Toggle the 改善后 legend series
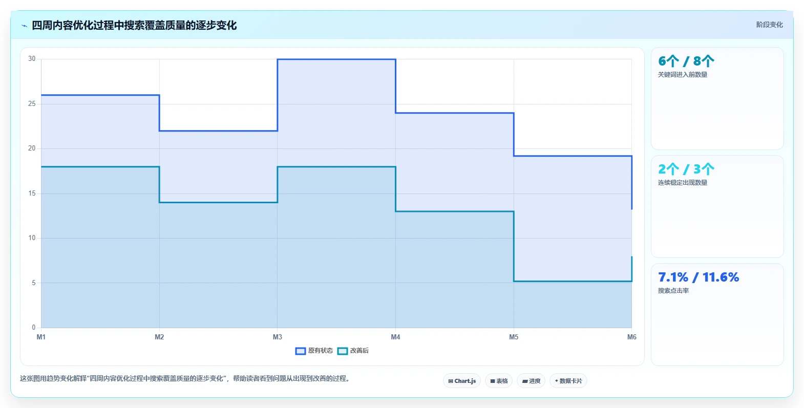 (x=353, y=351)
